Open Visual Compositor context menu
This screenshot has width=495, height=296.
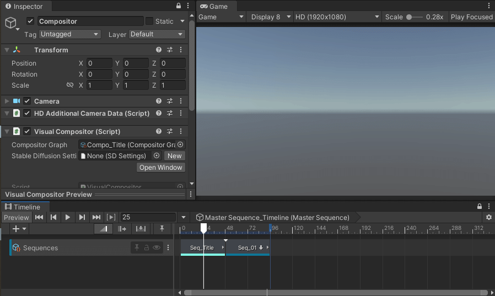[x=181, y=131]
